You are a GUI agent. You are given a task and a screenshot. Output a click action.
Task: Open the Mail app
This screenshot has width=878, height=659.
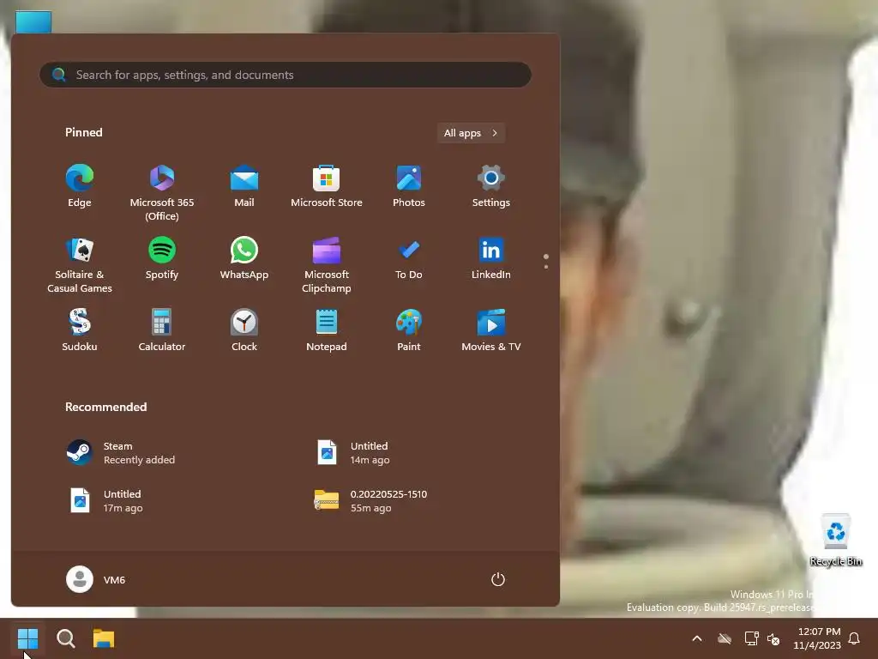244,186
